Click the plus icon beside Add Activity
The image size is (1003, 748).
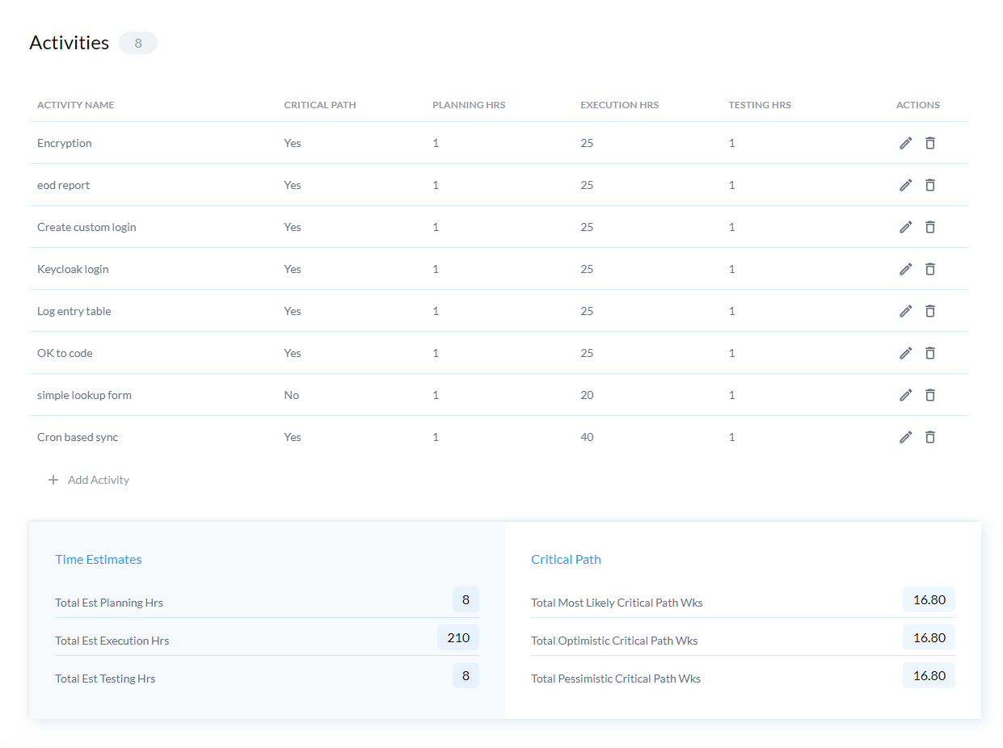tap(53, 480)
